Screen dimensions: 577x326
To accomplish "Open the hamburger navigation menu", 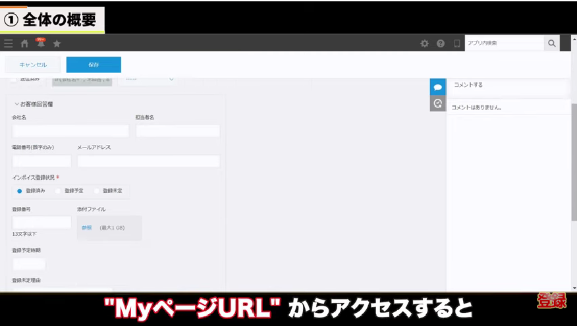I will (x=9, y=43).
